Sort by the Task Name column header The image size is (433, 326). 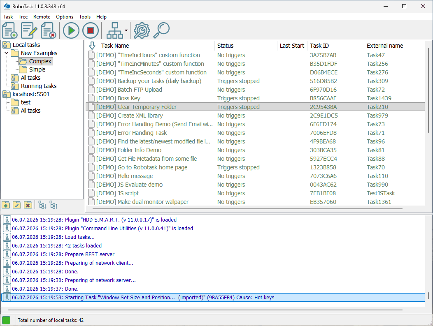[x=115, y=46]
